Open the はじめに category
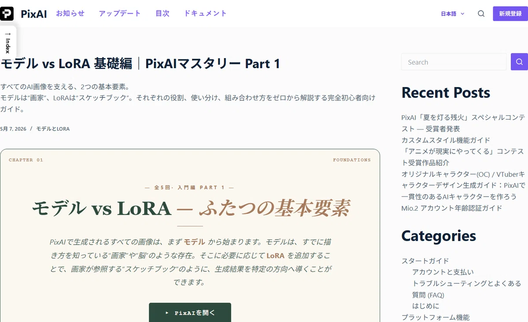 (x=425, y=306)
